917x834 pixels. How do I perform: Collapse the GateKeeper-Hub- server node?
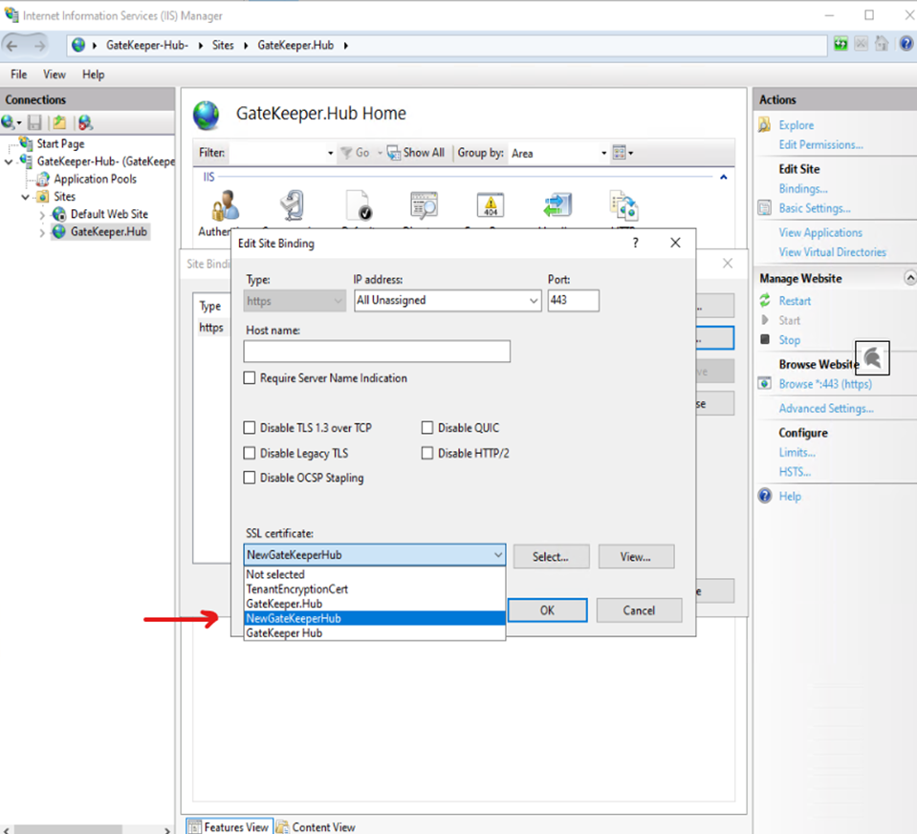(x=9, y=161)
